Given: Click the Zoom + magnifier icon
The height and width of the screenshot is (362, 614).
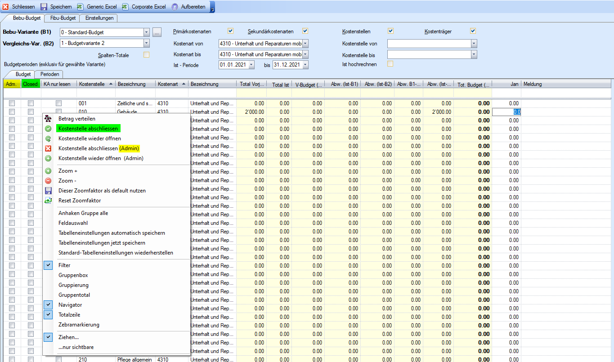Looking at the screenshot, I should pos(48,171).
